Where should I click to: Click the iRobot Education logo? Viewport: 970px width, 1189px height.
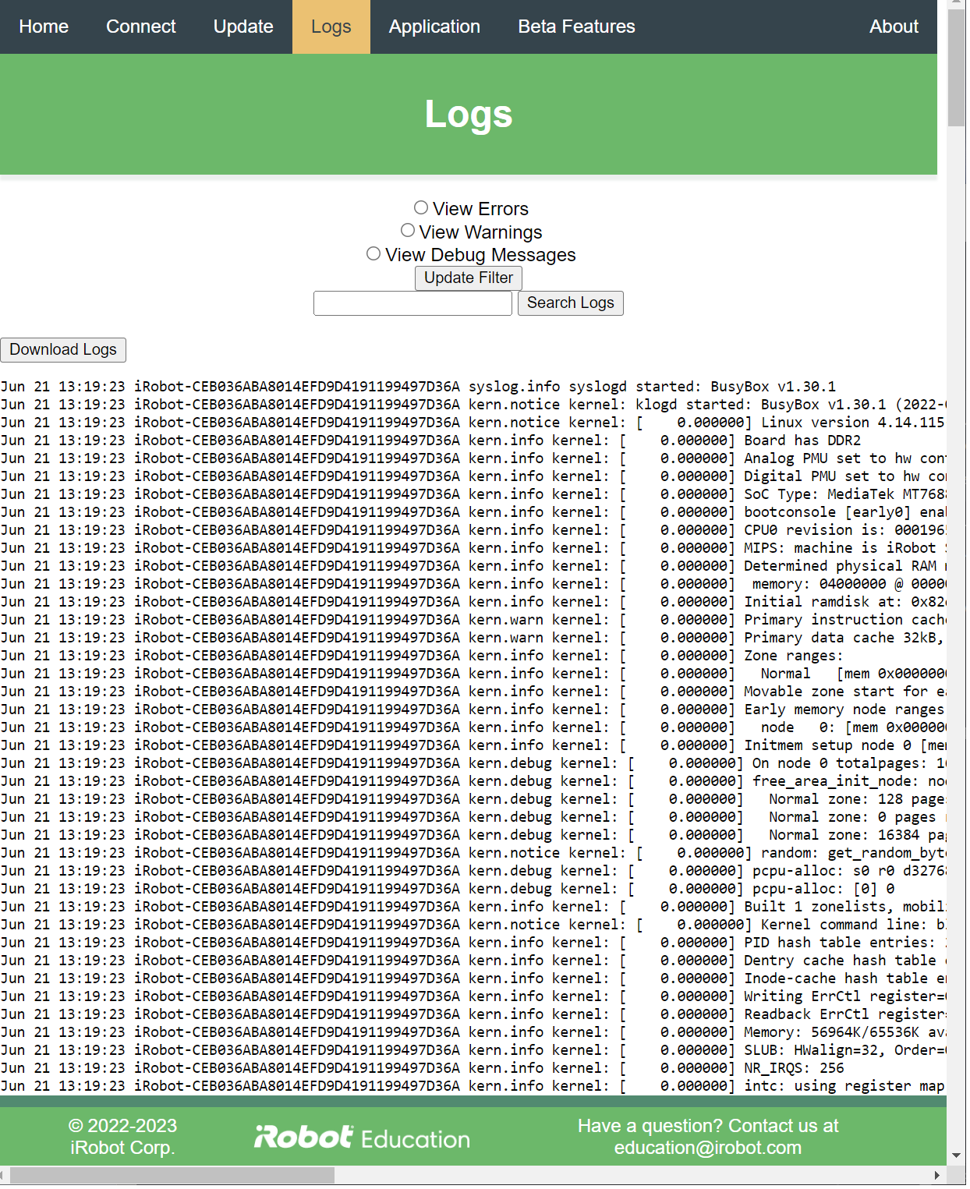(362, 1137)
